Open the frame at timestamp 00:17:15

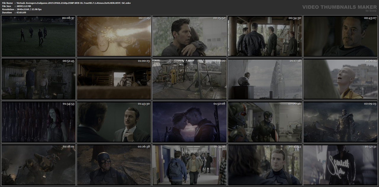pyautogui.click(x=114, y=36)
